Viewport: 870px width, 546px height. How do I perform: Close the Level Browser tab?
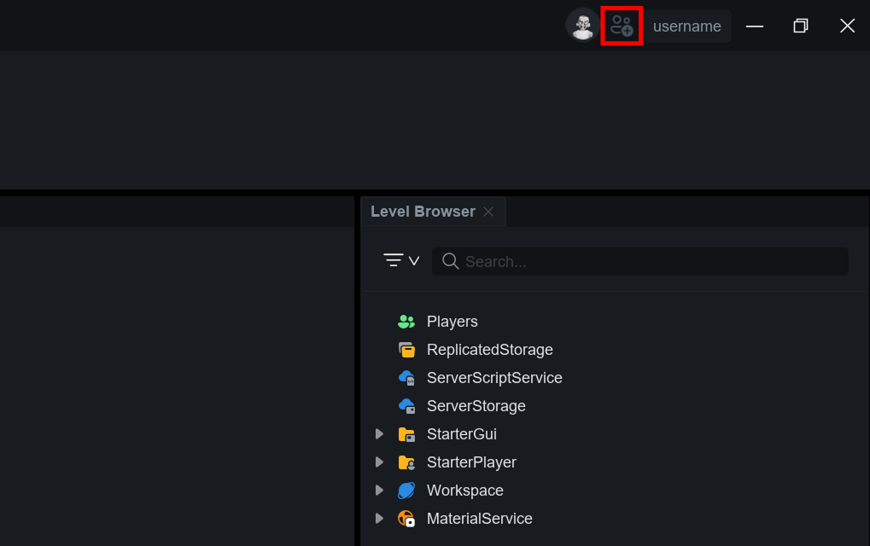click(488, 212)
